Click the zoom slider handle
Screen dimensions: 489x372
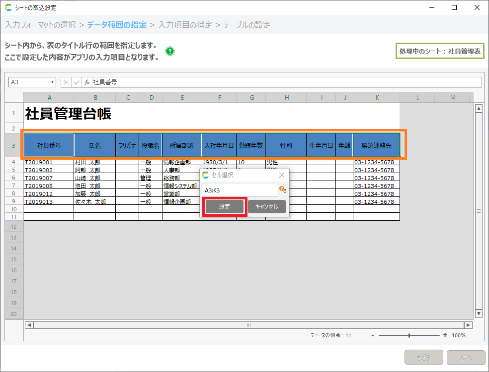tap(409, 335)
